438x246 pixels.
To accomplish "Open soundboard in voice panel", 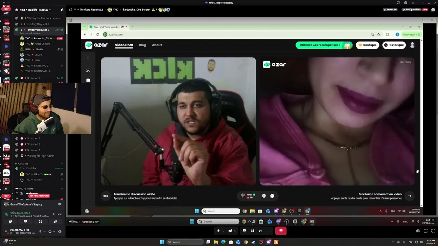I will (x=55, y=222).
